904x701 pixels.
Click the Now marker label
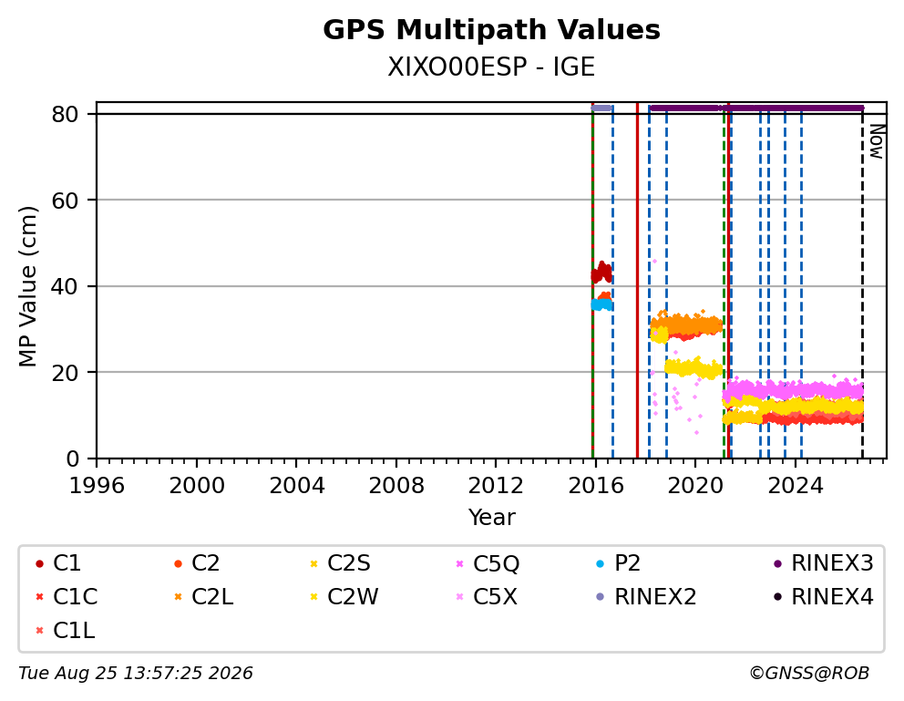pyautogui.click(x=877, y=142)
